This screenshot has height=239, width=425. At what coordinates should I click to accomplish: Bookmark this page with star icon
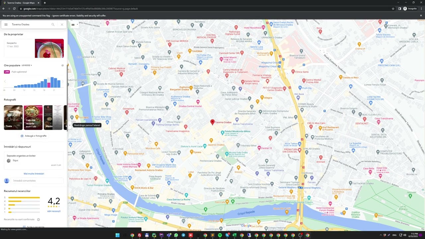393,9
